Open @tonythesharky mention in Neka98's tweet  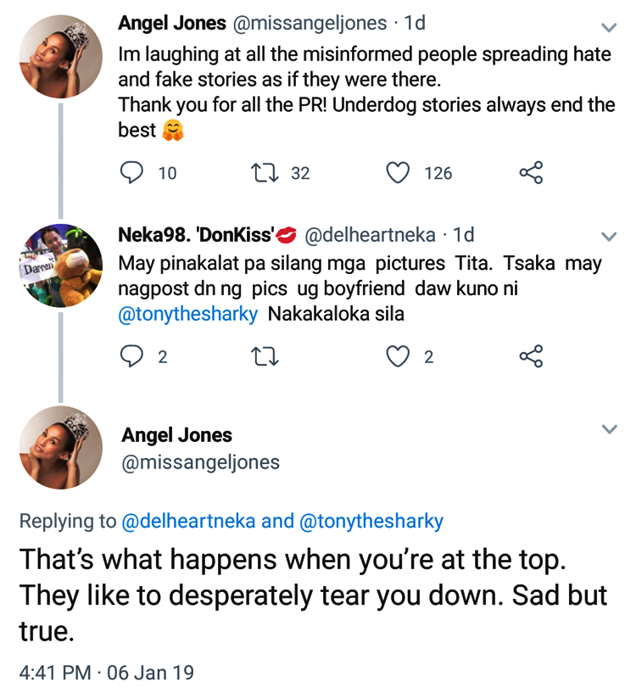pyautogui.click(x=189, y=314)
